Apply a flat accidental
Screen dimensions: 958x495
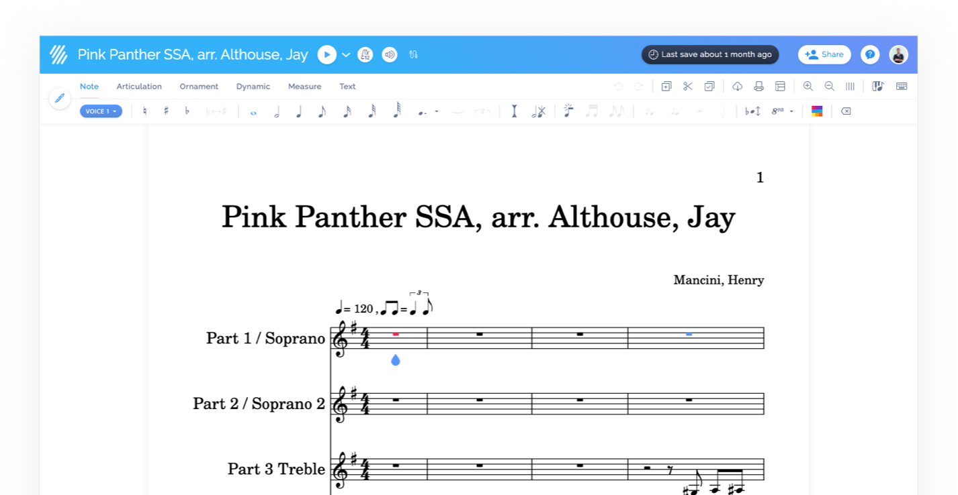click(x=187, y=111)
